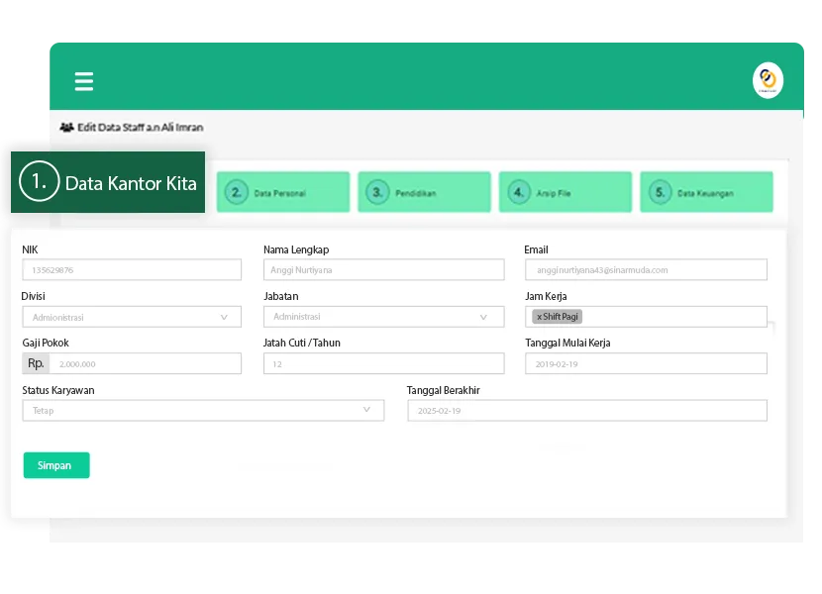Image resolution: width=822 pixels, height=594 pixels.
Task: Click the step 2 circle icon
Action: click(236, 192)
